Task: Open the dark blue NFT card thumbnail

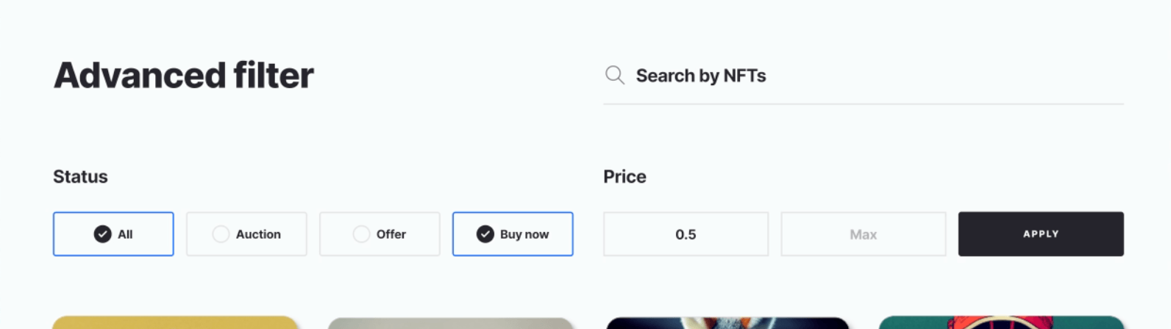Action: [x=727, y=324]
